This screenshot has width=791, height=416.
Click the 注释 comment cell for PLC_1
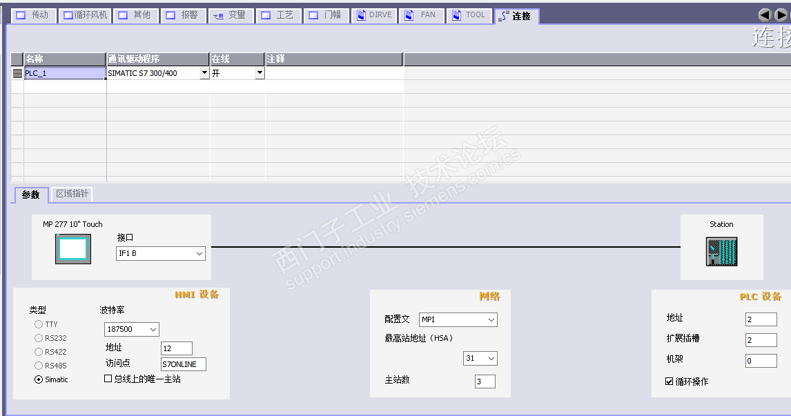335,73
